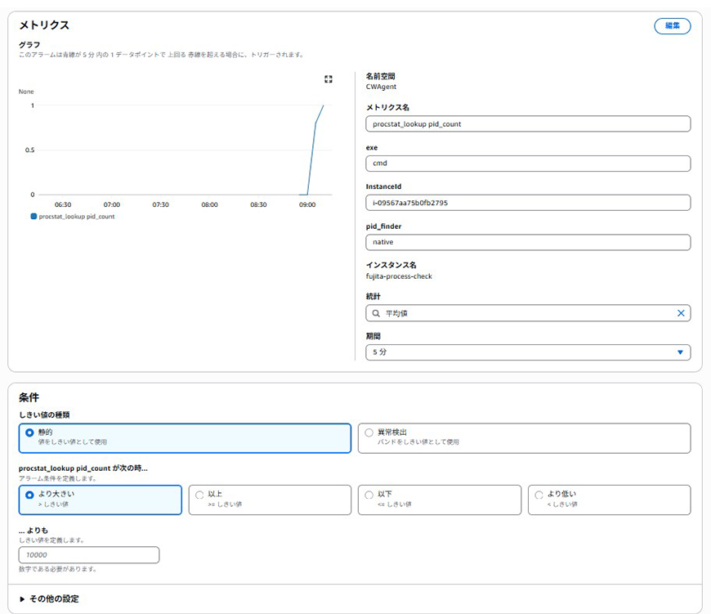
Task: Open the 期間 dropdown showing 5 分
Action: point(528,352)
